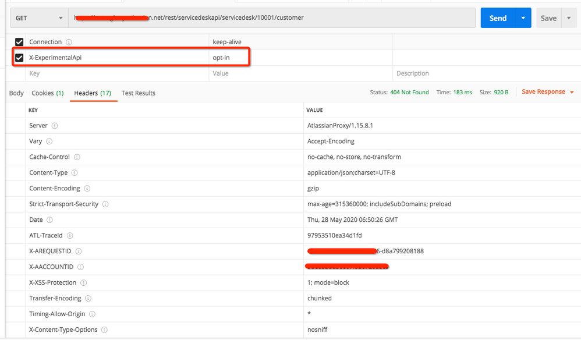Expand the Send options arrow

click(523, 18)
